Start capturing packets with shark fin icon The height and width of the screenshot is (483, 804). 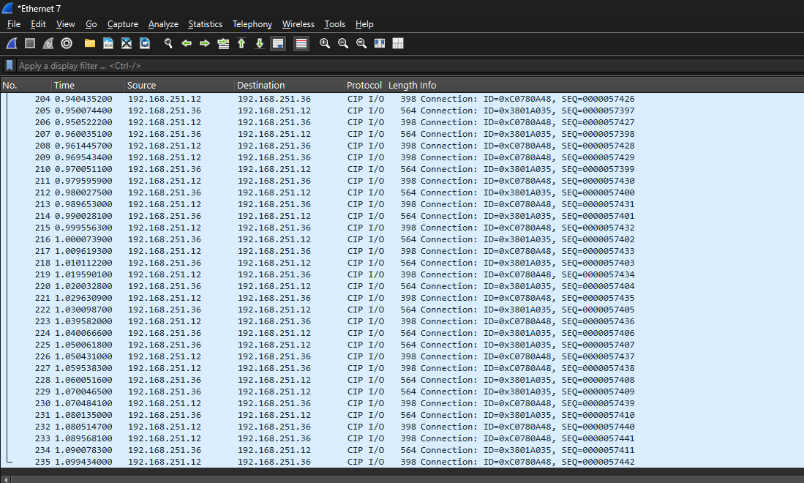coord(12,44)
